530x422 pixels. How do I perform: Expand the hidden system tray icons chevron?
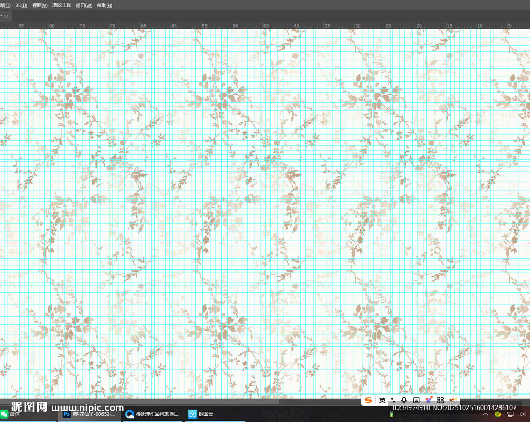[x=485, y=415]
